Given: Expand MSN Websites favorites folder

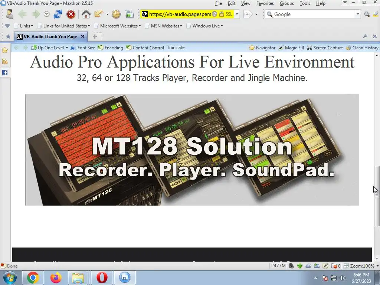Looking at the screenshot, I should coord(164,26).
